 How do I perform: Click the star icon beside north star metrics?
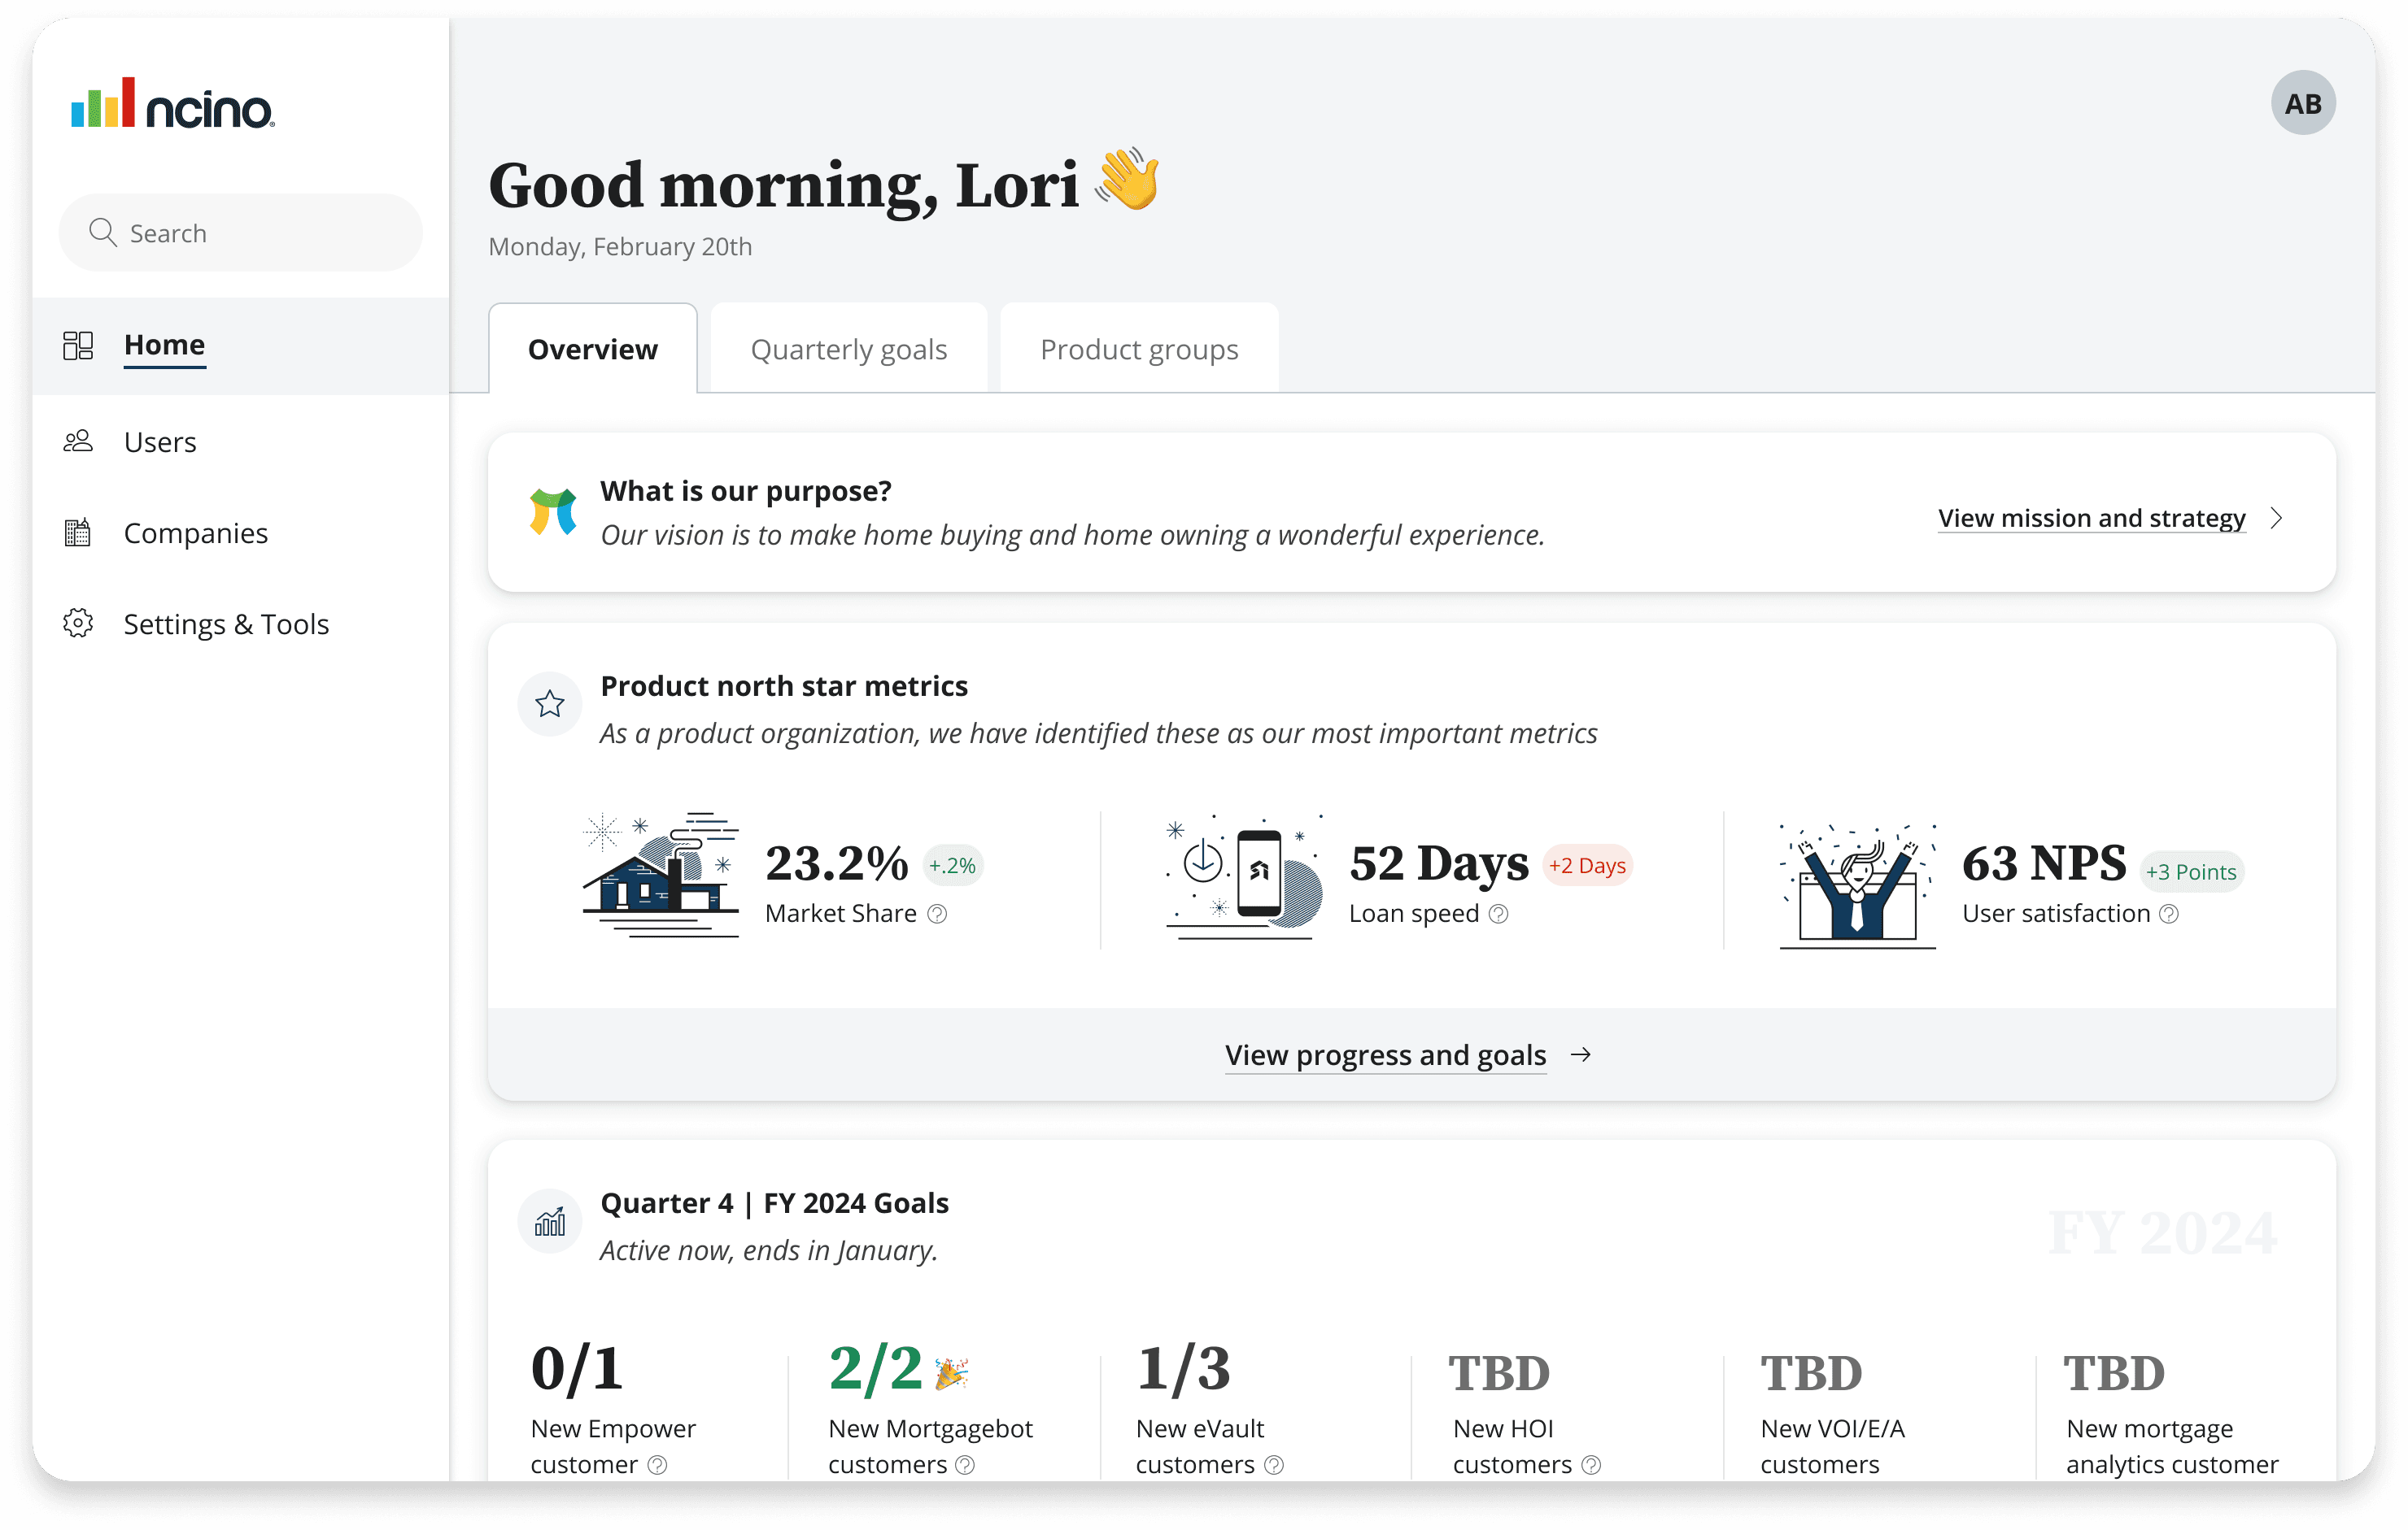tap(549, 705)
